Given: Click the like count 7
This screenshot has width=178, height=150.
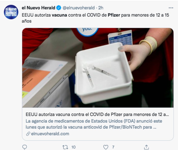Looking at the screenshot, I should pos(113,147).
